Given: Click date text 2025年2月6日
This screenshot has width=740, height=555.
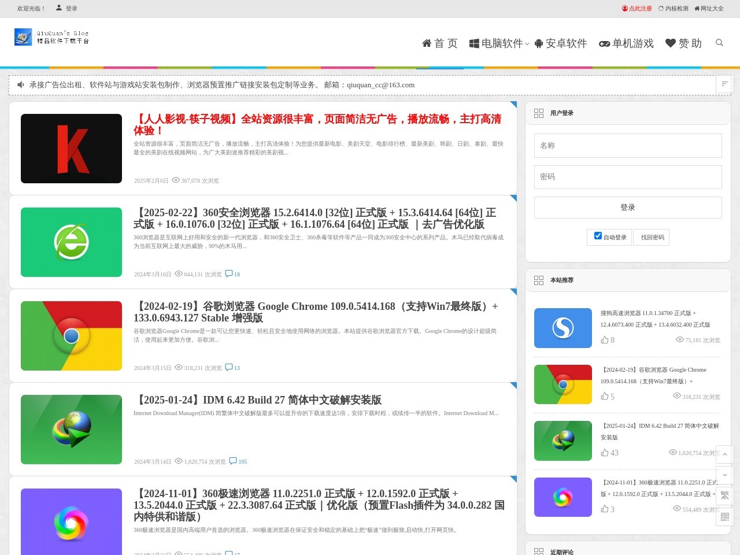Looking at the screenshot, I should coord(151,181).
